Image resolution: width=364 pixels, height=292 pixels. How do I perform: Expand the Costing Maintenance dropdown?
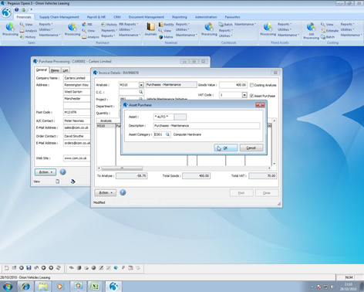[x=350, y=35]
